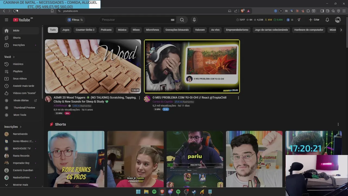Click the YouTube logo
Viewport: 348px width, 196px height.
(x=22, y=20)
